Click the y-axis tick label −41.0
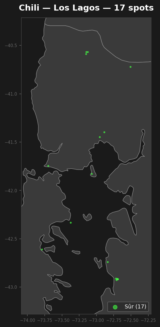 11,94
